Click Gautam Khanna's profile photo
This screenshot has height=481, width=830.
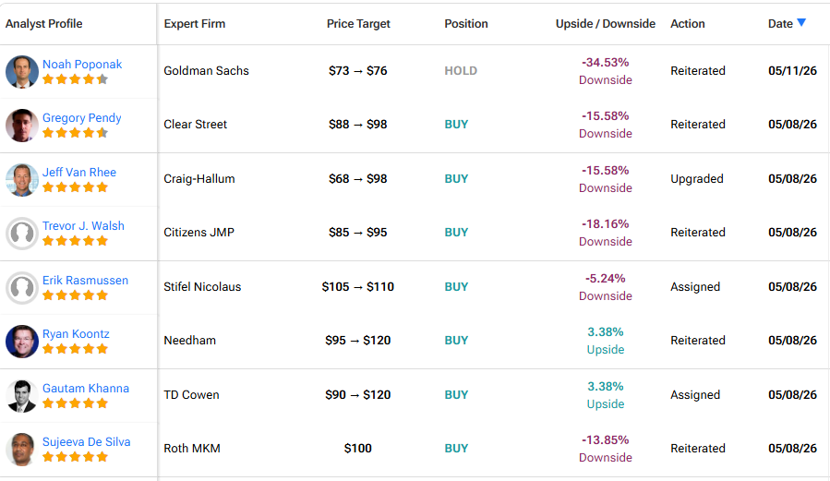click(x=22, y=396)
